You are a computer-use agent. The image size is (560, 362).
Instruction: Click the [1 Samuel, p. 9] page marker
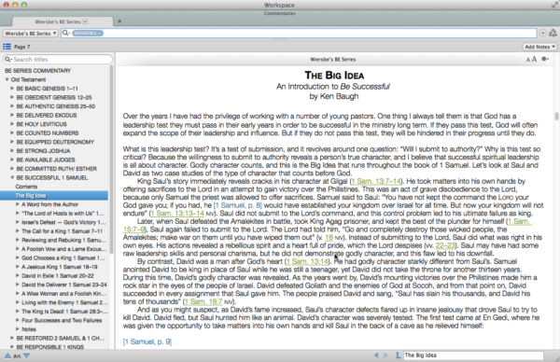click(x=147, y=341)
